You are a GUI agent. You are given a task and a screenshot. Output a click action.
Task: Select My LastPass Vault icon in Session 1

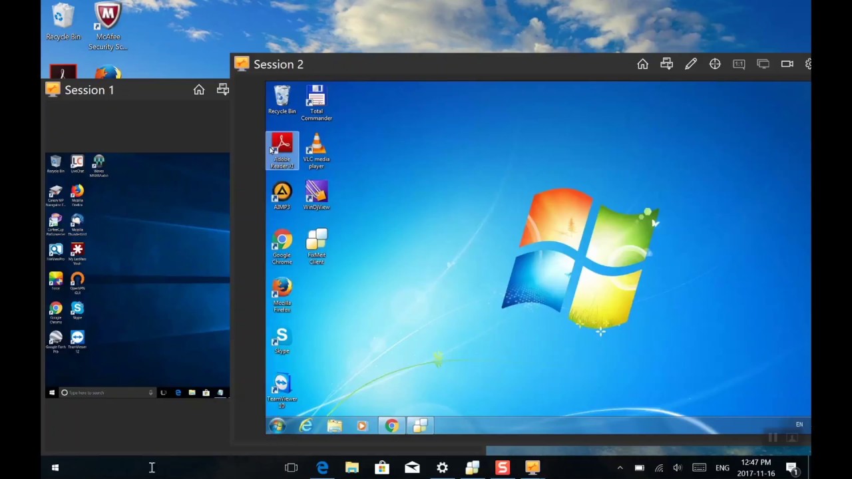click(77, 254)
